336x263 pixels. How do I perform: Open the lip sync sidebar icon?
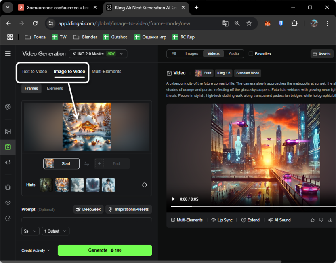point(8,203)
